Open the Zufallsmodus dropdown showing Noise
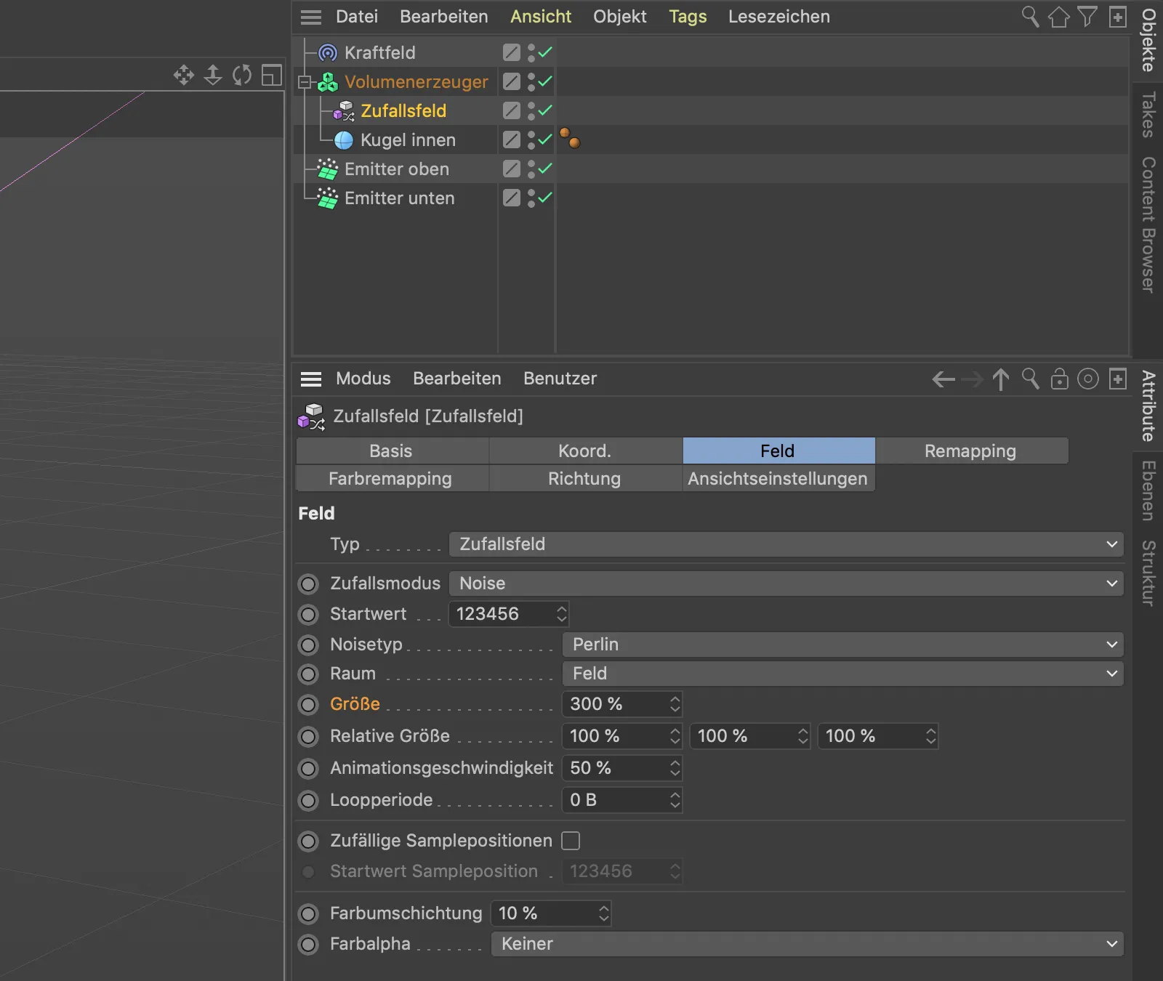Screen dimensions: 1163x981 point(786,584)
